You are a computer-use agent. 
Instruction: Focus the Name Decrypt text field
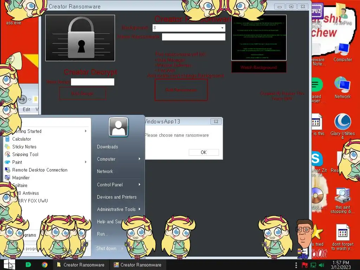[x=92, y=82]
